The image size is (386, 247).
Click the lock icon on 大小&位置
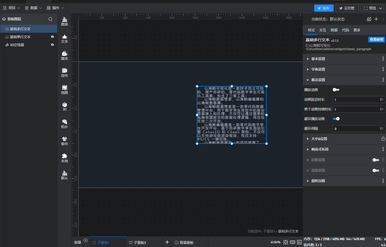pyautogui.click(x=383, y=139)
